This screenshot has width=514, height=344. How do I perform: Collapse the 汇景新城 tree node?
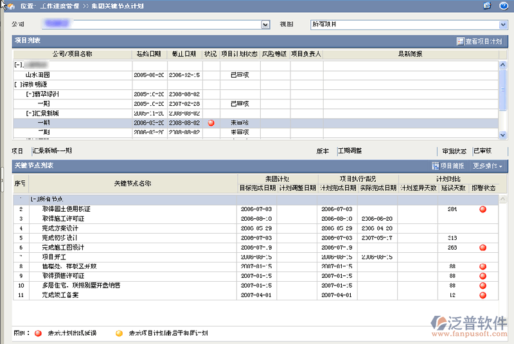(x=29, y=113)
